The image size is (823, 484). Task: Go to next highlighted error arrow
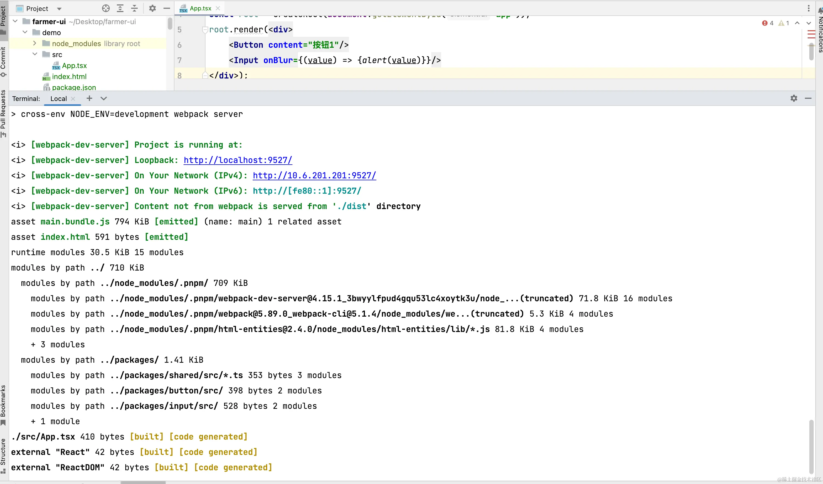tap(809, 23)
